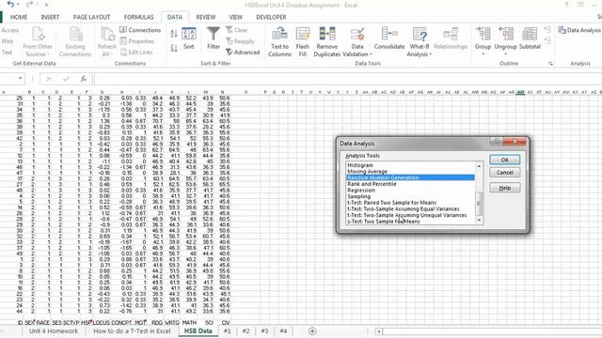The height and width of the screenshot is (338, 602).
Task: Switch to Unit 4 Homework sheet
Action: [54, 331]
